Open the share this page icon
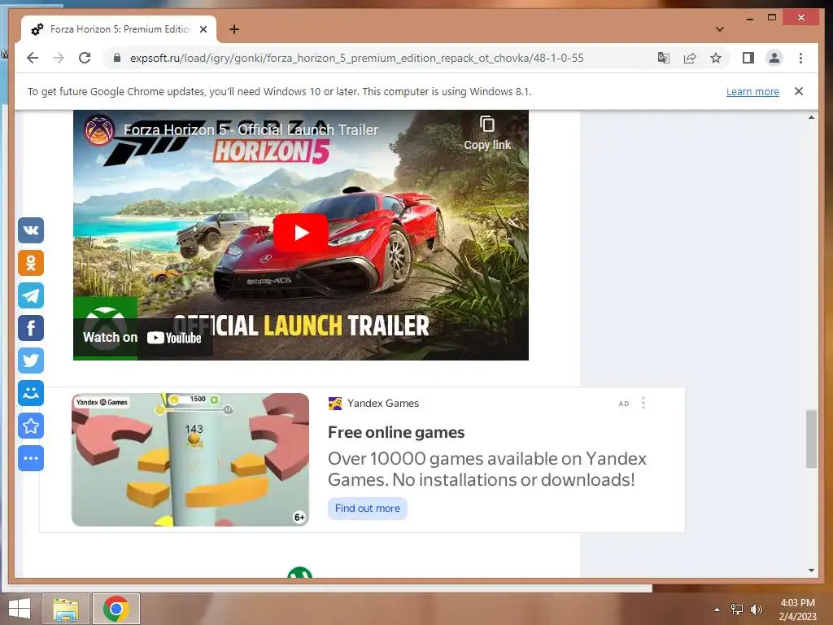 pos(690,58)
